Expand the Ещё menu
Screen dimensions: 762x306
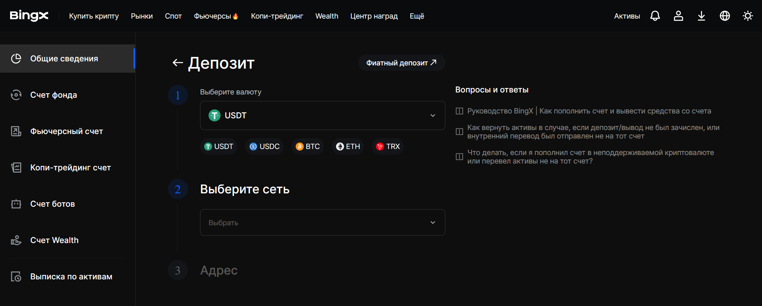(x=417, y=16)
